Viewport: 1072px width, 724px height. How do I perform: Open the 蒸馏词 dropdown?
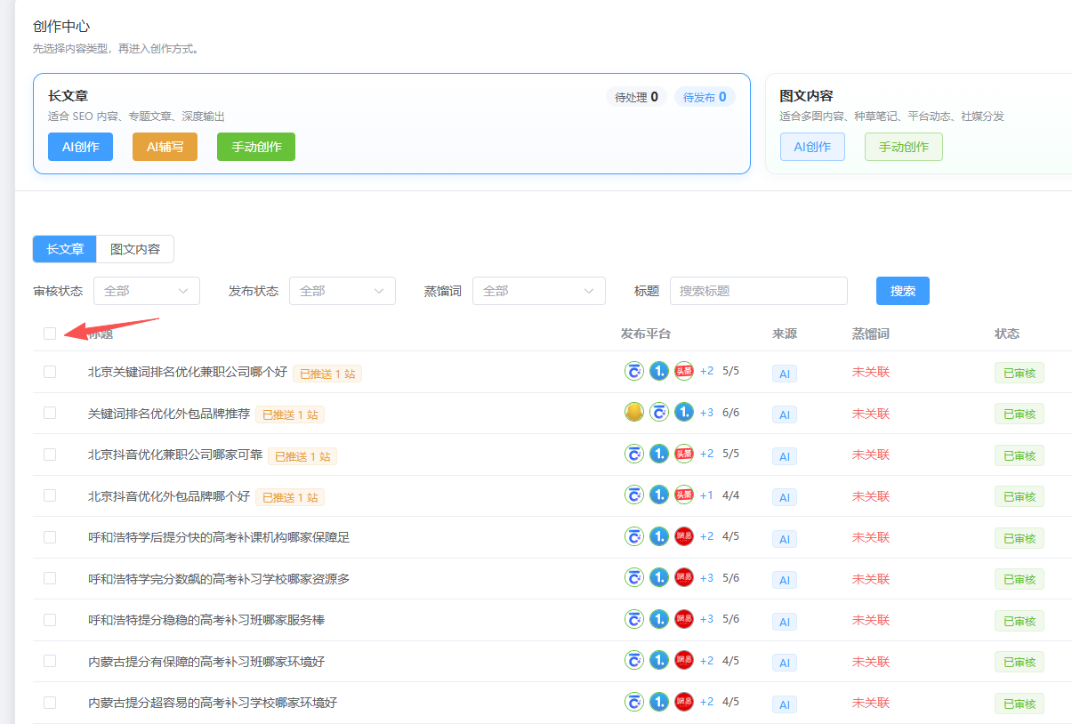[539, 291]
